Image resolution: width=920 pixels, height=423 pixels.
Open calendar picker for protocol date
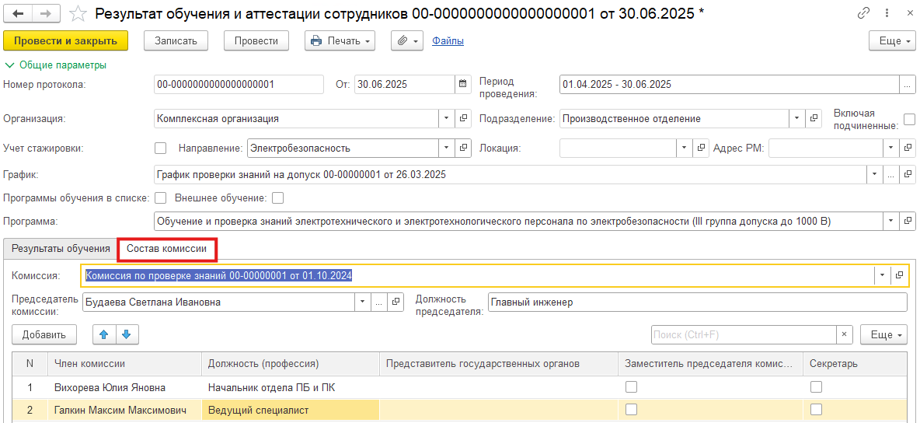463,84
